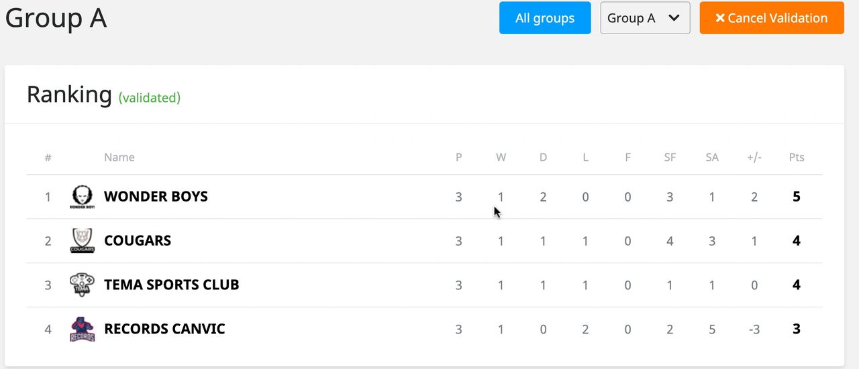The image size is (859, 369).
Task: Click the X icon in Cancel Validation
Action: click(720, 18)
